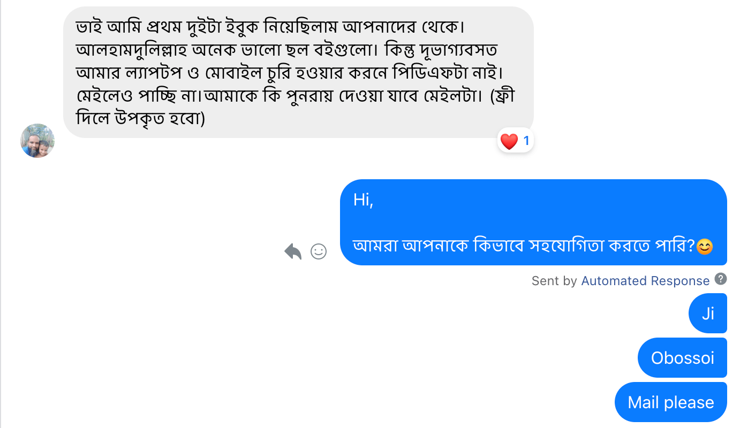
Task: Open the Automated Response link
Action: pyautogui.click(x=645, y=281)
